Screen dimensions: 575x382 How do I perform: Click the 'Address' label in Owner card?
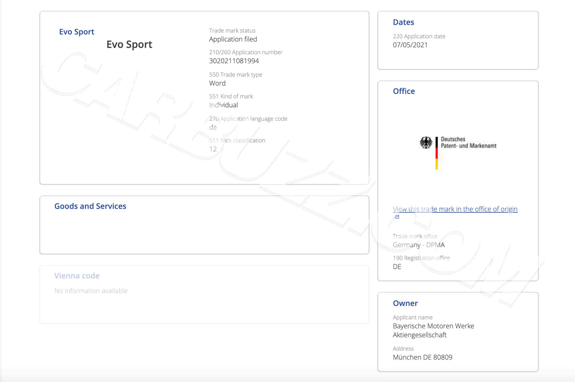point(403,349)
